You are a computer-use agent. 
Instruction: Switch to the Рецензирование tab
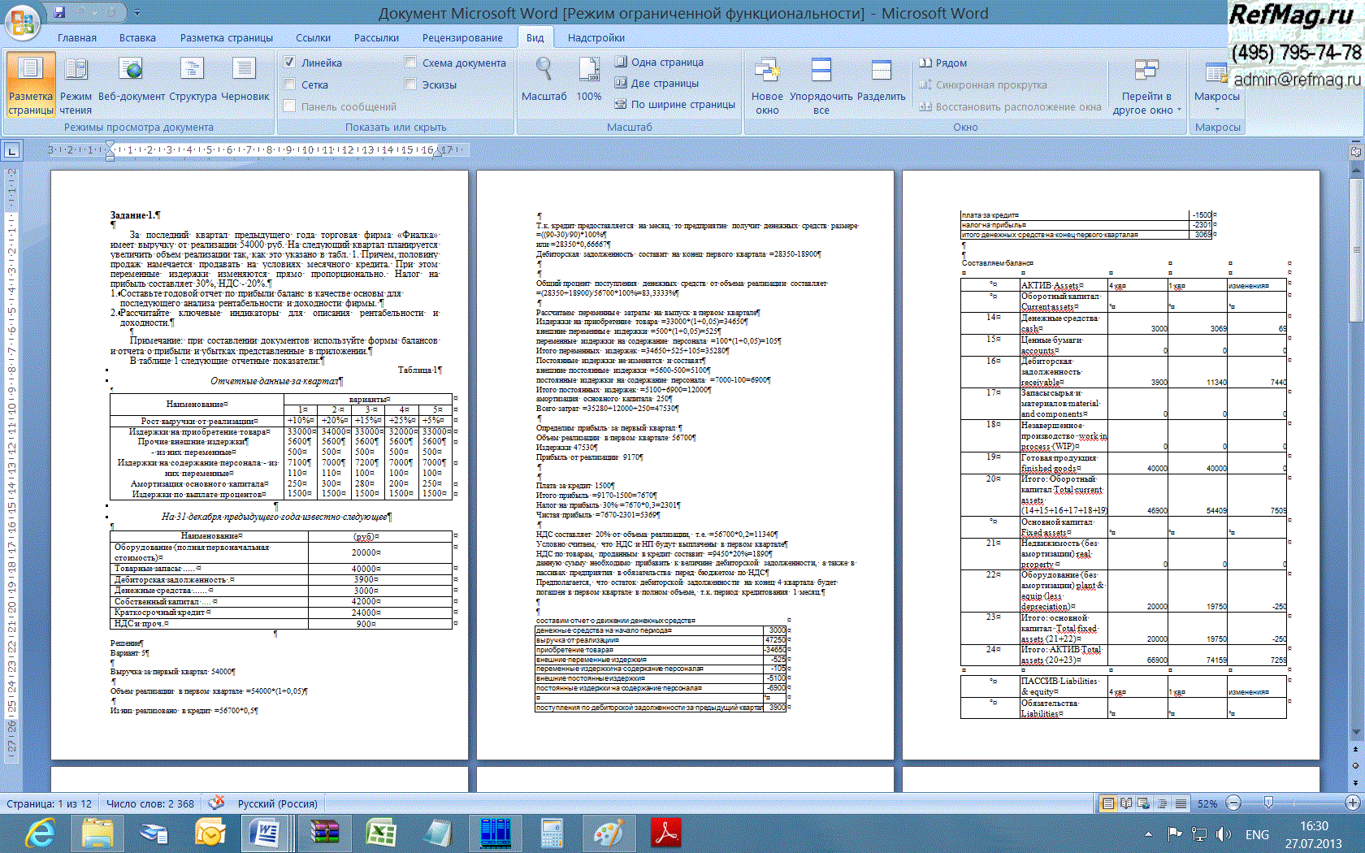(x=461, y=38)
